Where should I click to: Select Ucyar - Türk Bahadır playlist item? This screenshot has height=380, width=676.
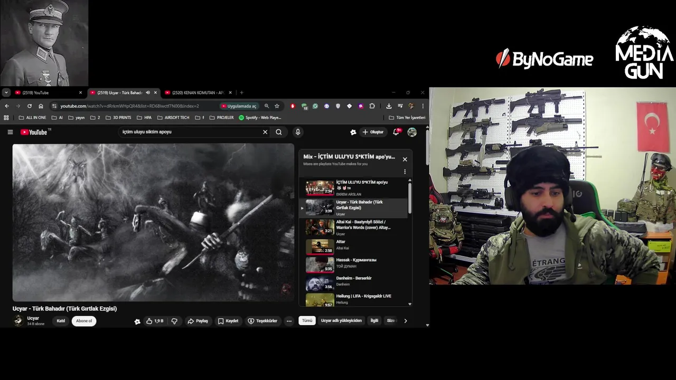pyautogui.click(x=354, y=207)
